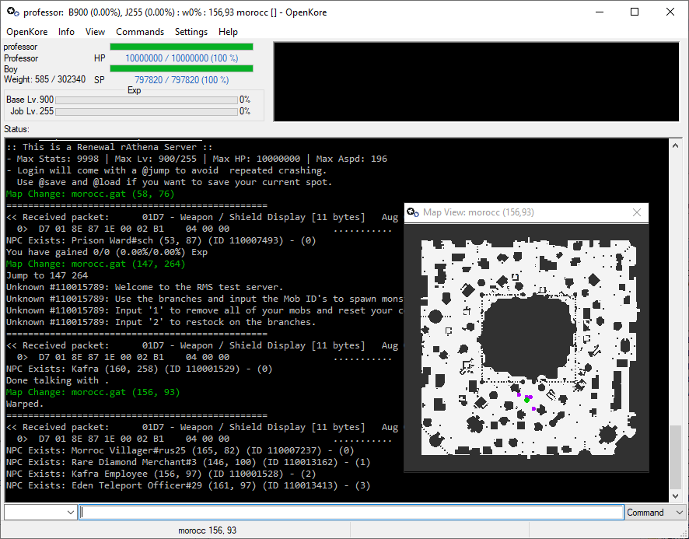Minimize the OpenKore window
689x539 pixels.
[x=600, y=12]
